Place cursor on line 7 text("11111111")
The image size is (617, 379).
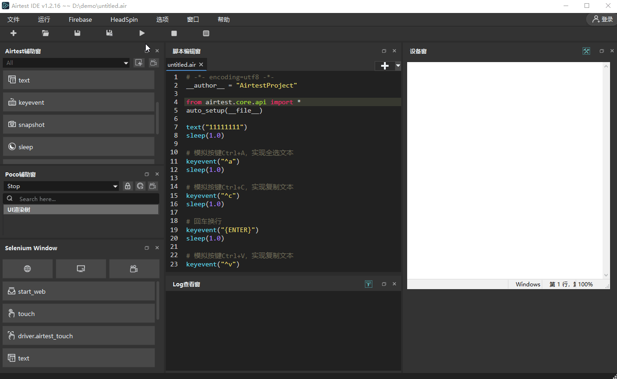pyautogui.click(x=217, y=127)
